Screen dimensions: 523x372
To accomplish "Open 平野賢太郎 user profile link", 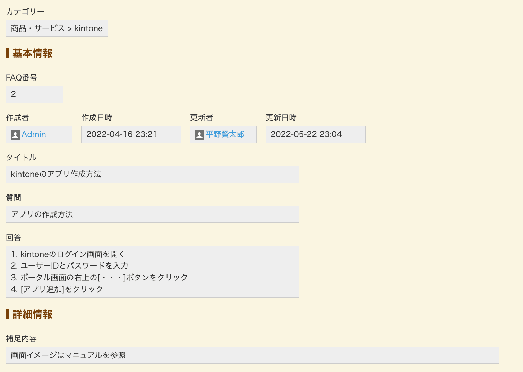I will (225, 134).
